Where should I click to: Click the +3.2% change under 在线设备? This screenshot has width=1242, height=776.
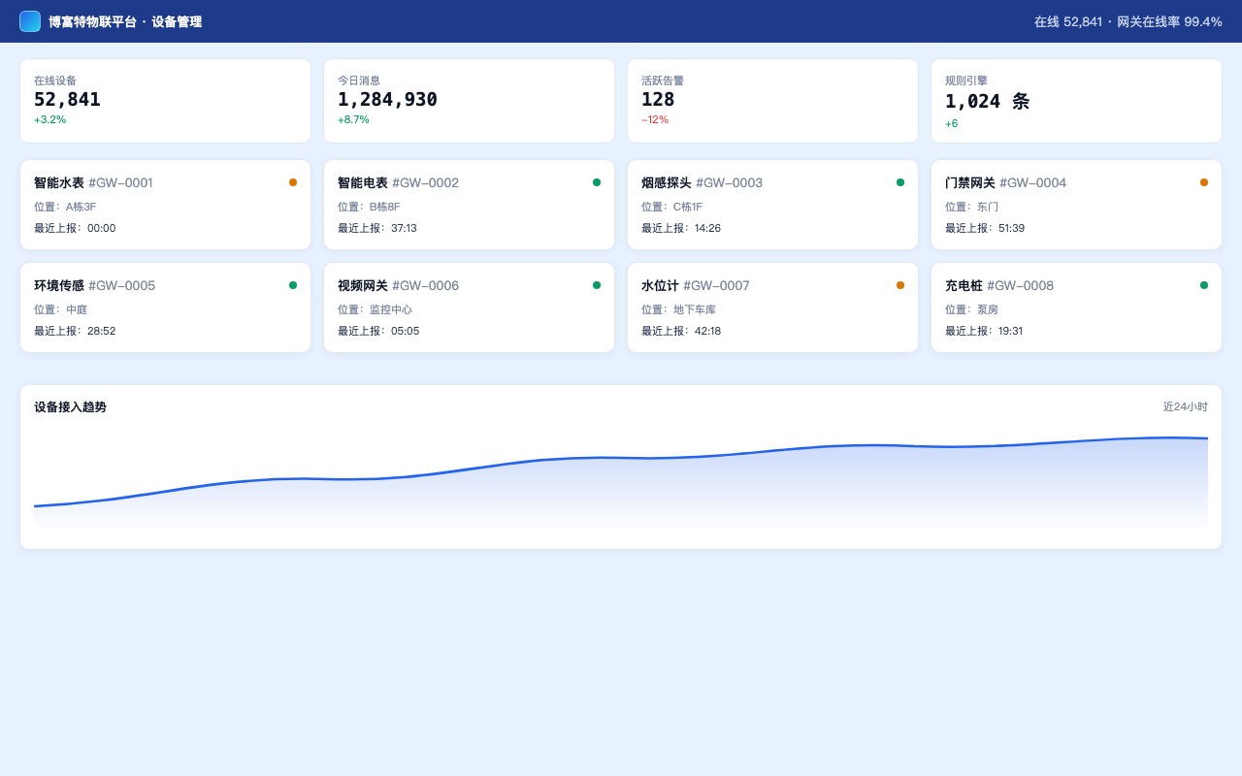[x=50, y=119]
